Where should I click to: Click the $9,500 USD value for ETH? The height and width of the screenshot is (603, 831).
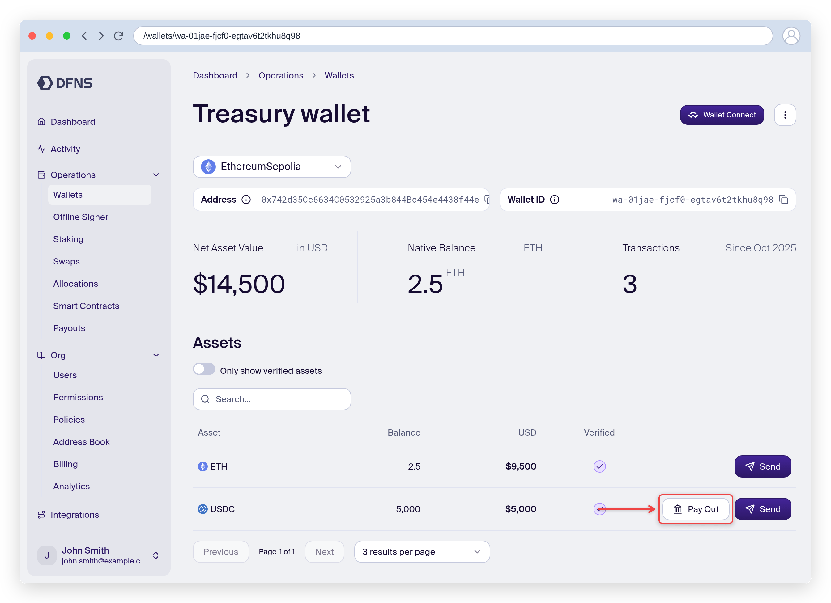521,466
